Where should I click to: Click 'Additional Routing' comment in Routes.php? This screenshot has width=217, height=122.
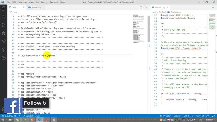(176, 60)
